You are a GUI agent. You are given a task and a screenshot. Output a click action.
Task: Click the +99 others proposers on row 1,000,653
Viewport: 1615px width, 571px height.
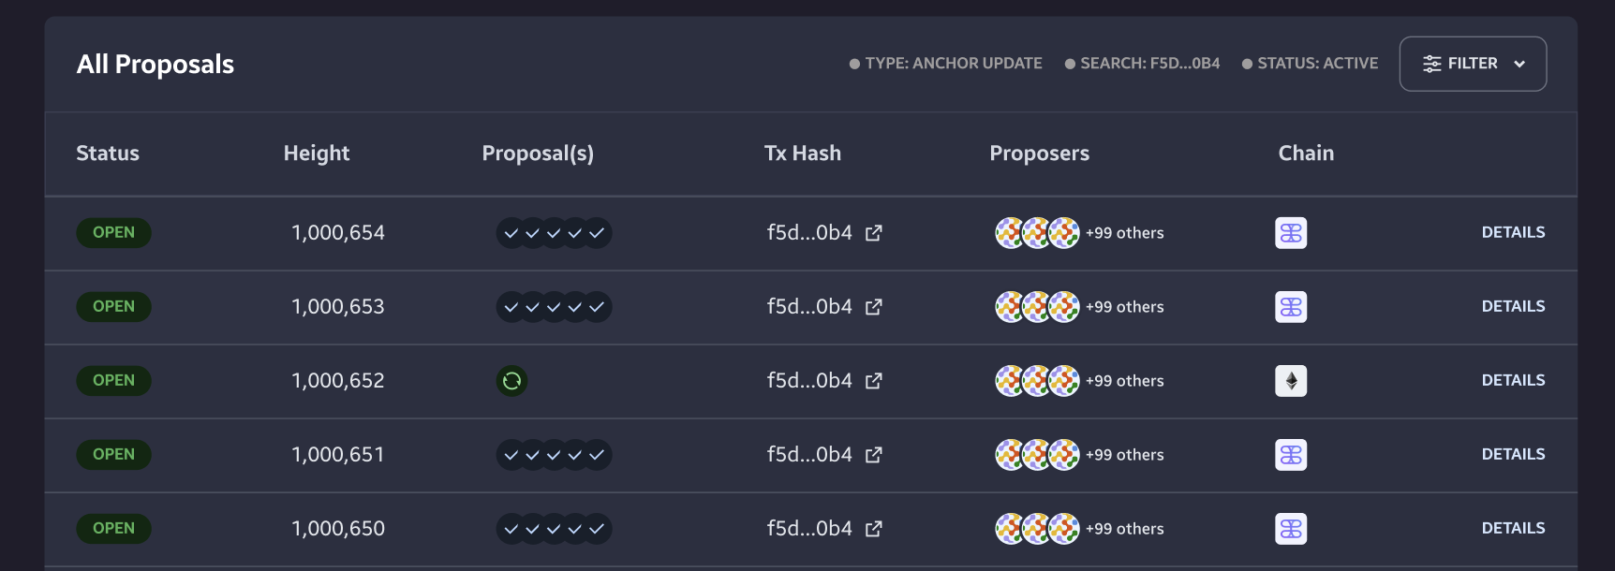[x=1124, y=306]
